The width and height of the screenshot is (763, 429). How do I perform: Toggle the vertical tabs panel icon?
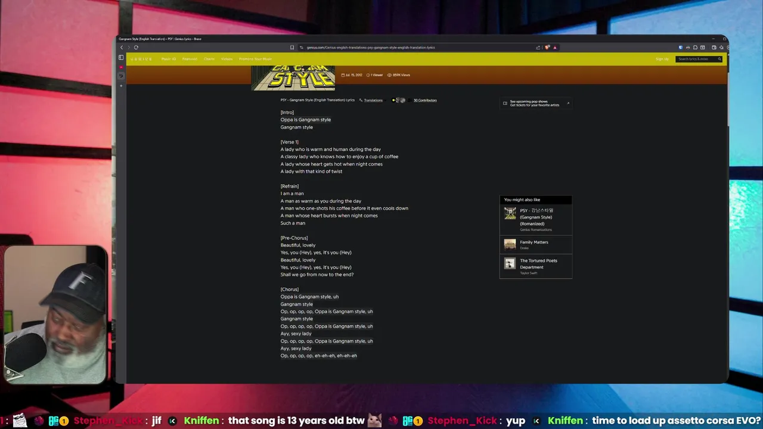click(121, 57)
